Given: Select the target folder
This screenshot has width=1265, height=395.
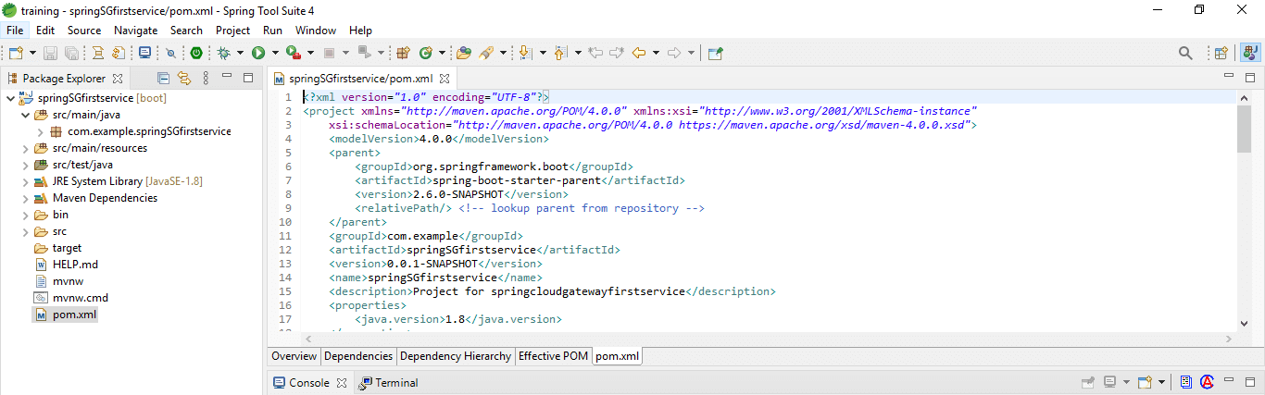Looking at the screenshot, I should coord(67,248).
